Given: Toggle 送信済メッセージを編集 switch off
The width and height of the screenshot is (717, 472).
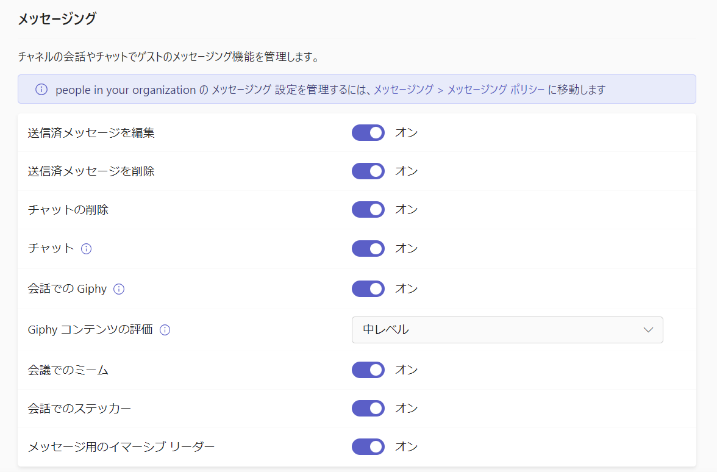Looking at the screenshot, I should point(368,132).
